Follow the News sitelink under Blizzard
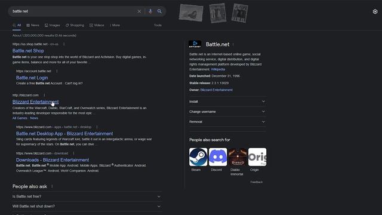The image size is (382, 215). pos(34,118)
